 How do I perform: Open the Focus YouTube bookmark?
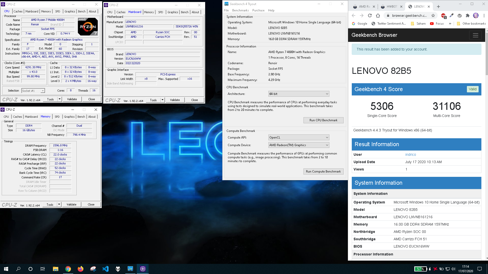coord(437,24)
